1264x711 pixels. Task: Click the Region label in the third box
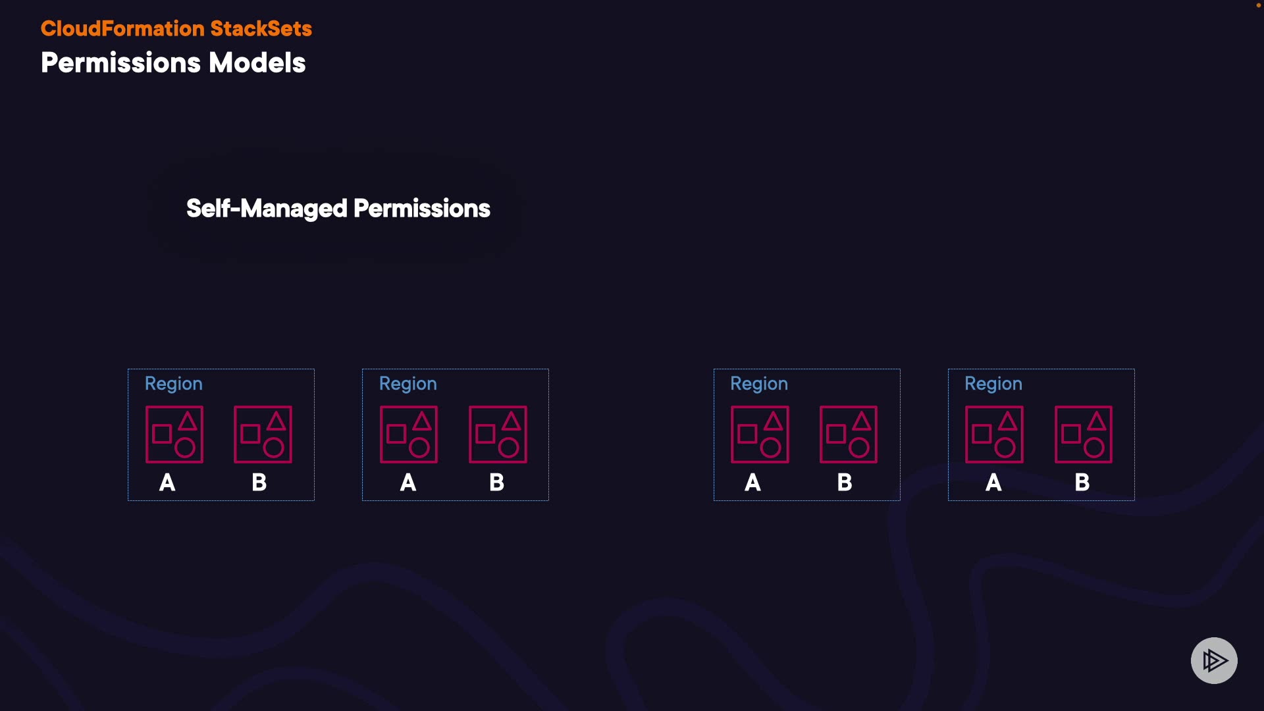(x=758, y=384)
